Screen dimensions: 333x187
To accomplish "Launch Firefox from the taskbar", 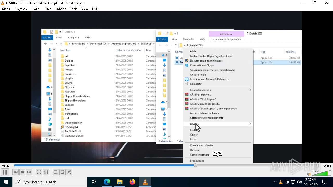I will click(132, 182).
